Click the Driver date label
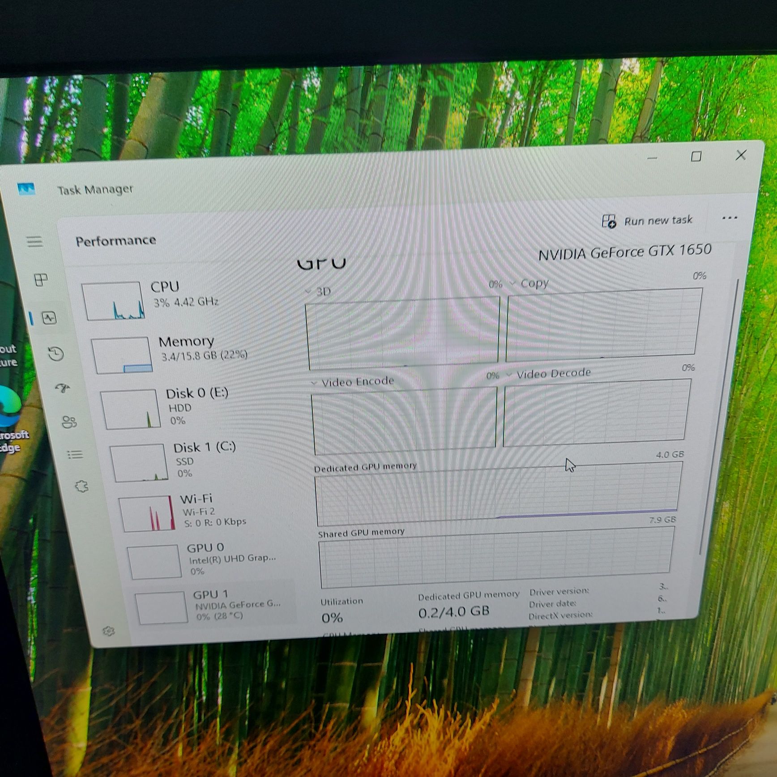 tap(552, 604)
